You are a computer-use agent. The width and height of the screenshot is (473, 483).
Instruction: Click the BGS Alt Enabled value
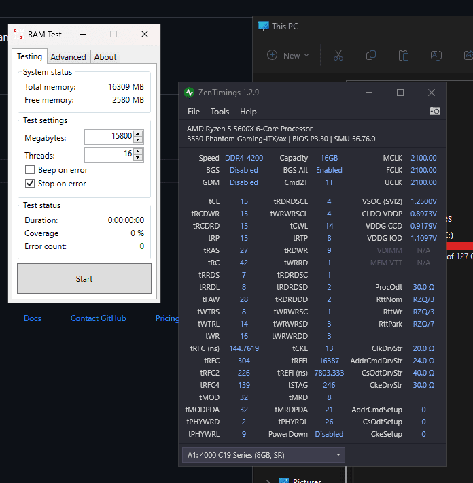[329, 170]
